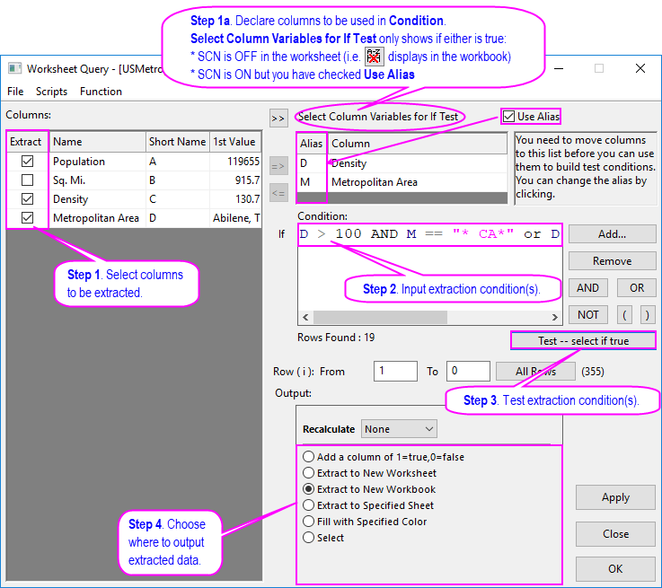Click the Remove button
The width and height of the screenshot is (662, 588).
click(x=613, y=261)
